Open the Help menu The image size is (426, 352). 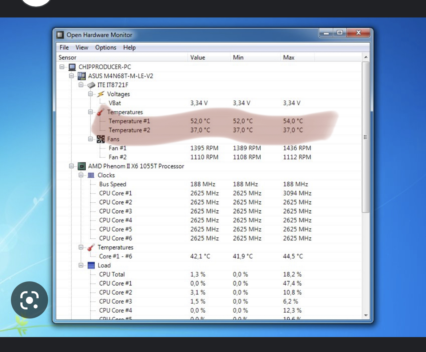[129, 48]
